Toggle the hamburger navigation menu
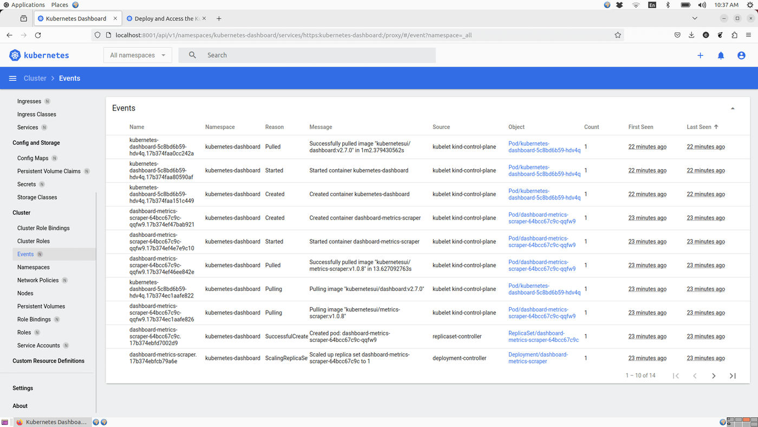Viewport: 758px width, 427px height. click(x=12, y=79)
